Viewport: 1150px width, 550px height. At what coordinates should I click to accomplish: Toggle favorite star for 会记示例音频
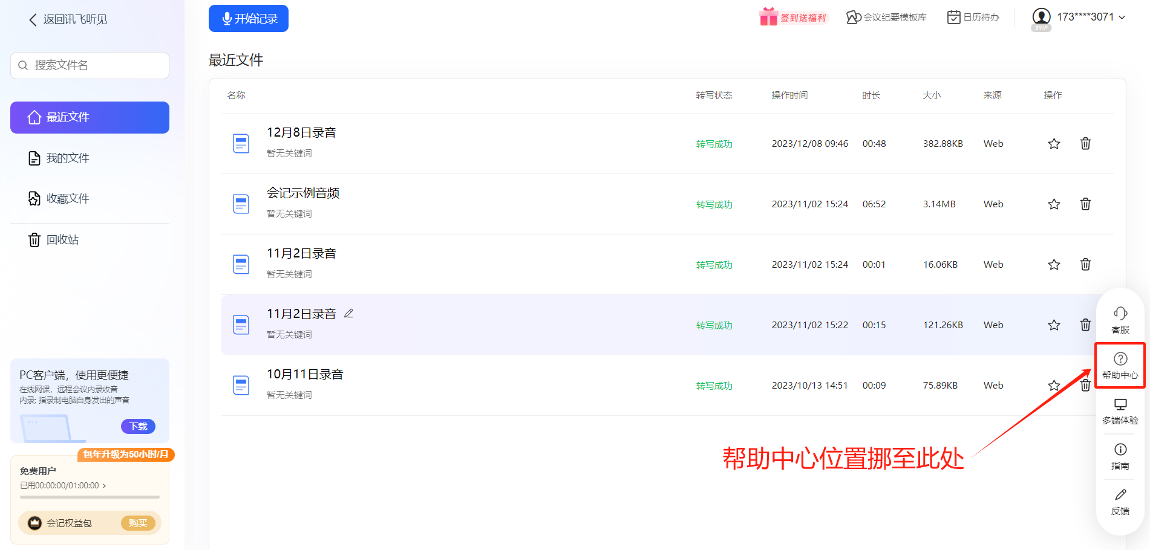coord(1054,204)
